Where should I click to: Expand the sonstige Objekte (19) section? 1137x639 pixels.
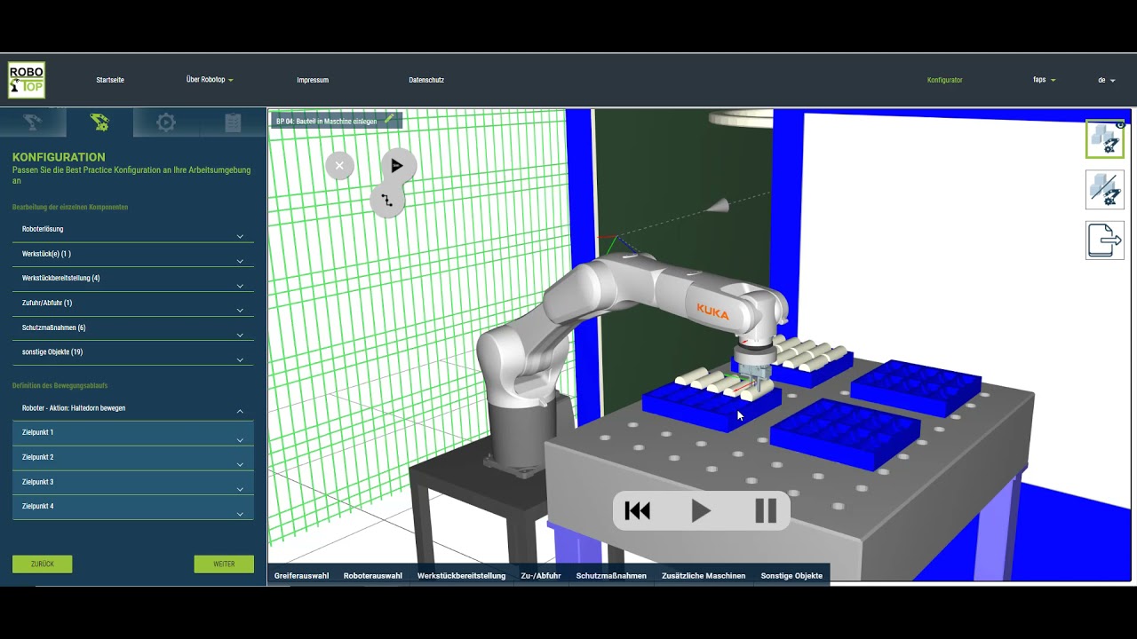(133, 353)
